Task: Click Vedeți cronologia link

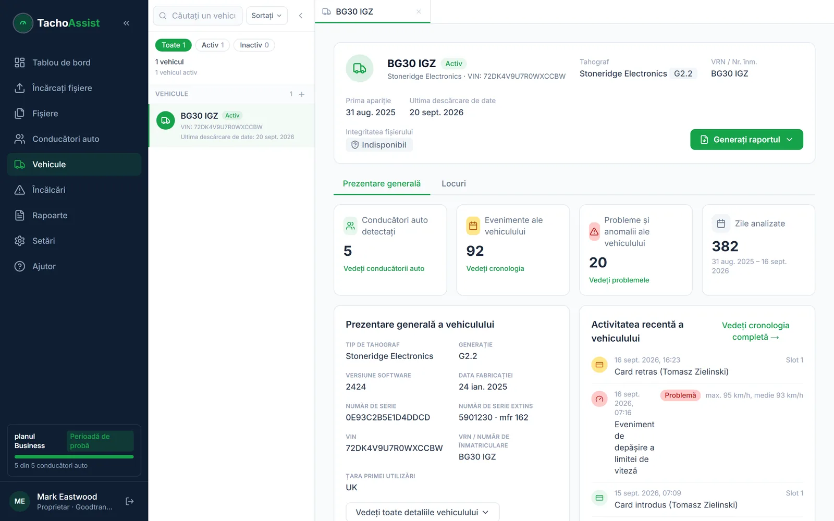Action: [495, 269]
